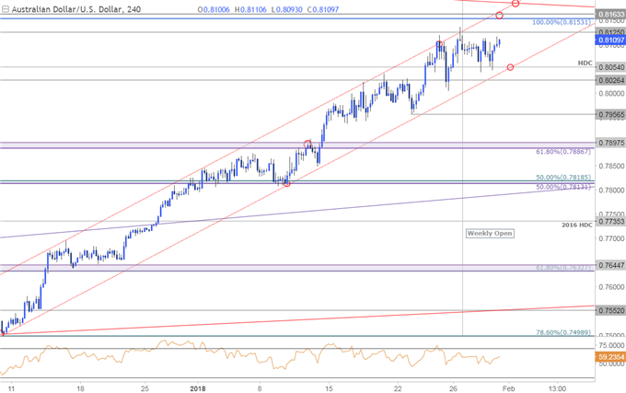Select the Australian Dollar/U.S. Dollar, 240 title

click(76, 9)
